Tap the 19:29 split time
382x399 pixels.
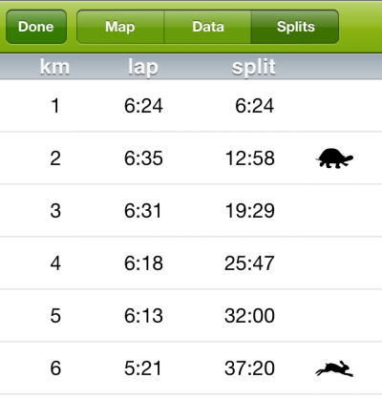coord(250,211)
